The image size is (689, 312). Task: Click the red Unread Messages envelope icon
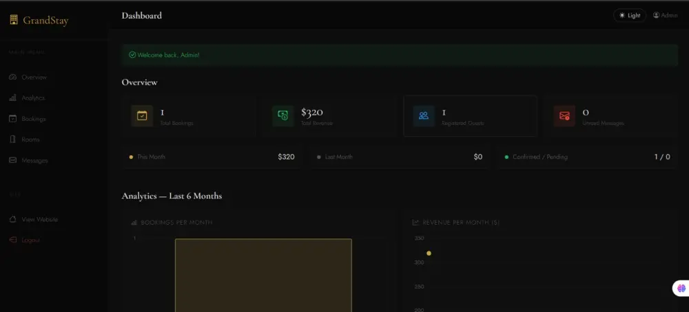[564, 116]
